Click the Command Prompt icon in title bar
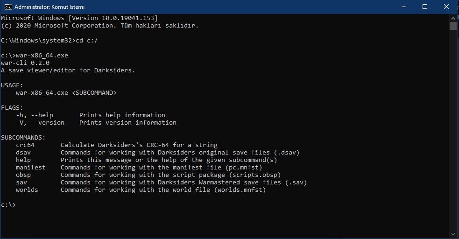The image size is (459, 239). pos(8,7)
